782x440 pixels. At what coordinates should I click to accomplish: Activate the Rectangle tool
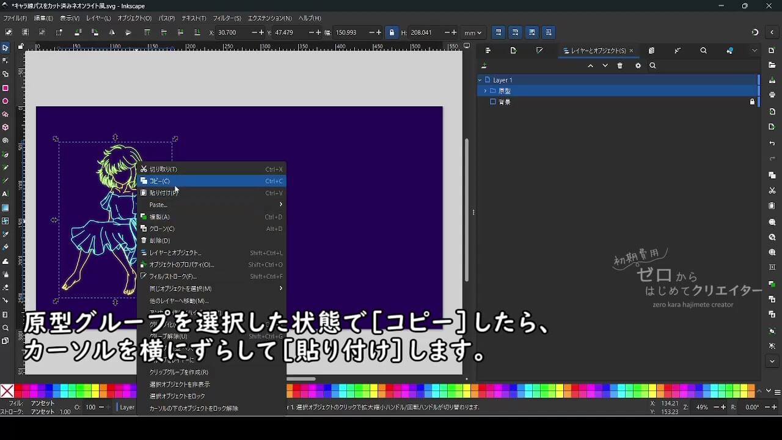click(6, 87)
